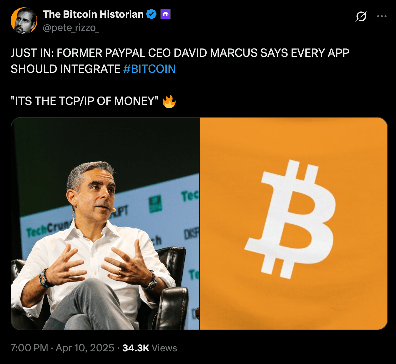Click the 'Views' label text
396x364 pixels.
(x=164, y=348)
